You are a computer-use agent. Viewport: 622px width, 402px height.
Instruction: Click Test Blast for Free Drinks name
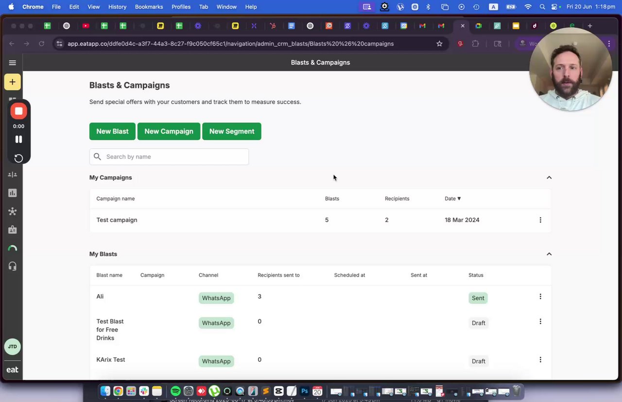(x=110, y=330)
